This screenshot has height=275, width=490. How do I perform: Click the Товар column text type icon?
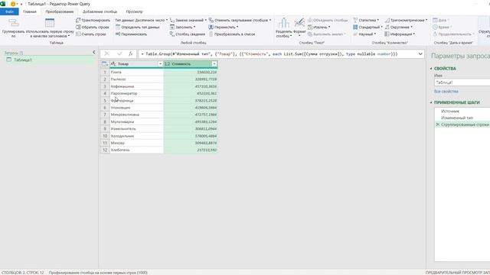pos(113,64)
